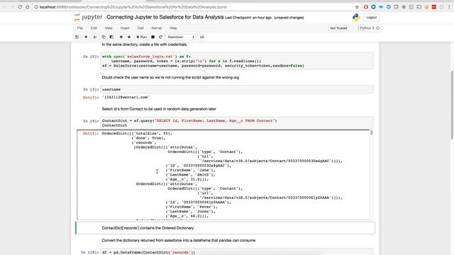Paste cells below using the clipboard icon
The image size is (454, 255).
click(x=112, y=37)
